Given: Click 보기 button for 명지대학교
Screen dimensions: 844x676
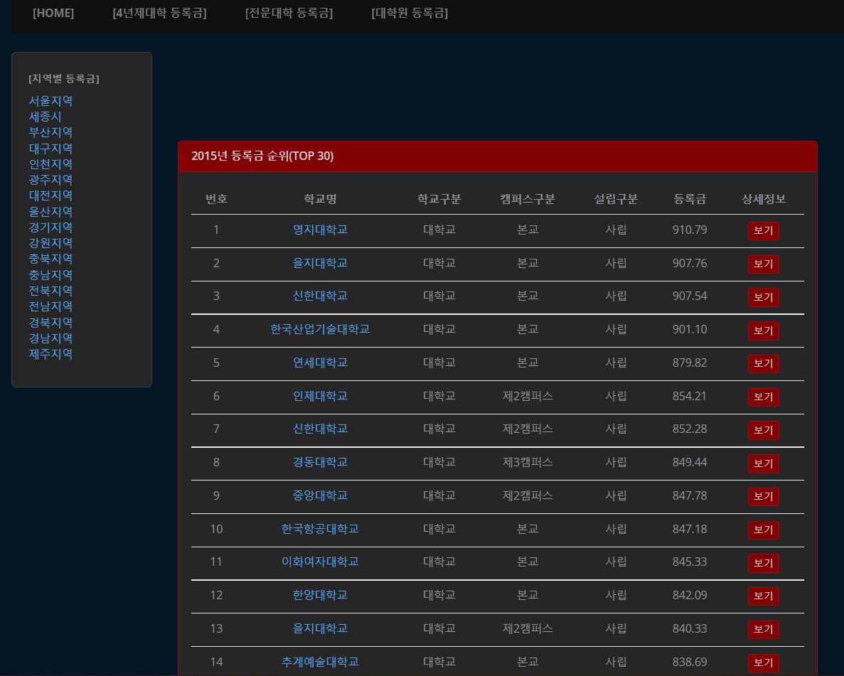Looking at the screenshot, I should (763, 231).
